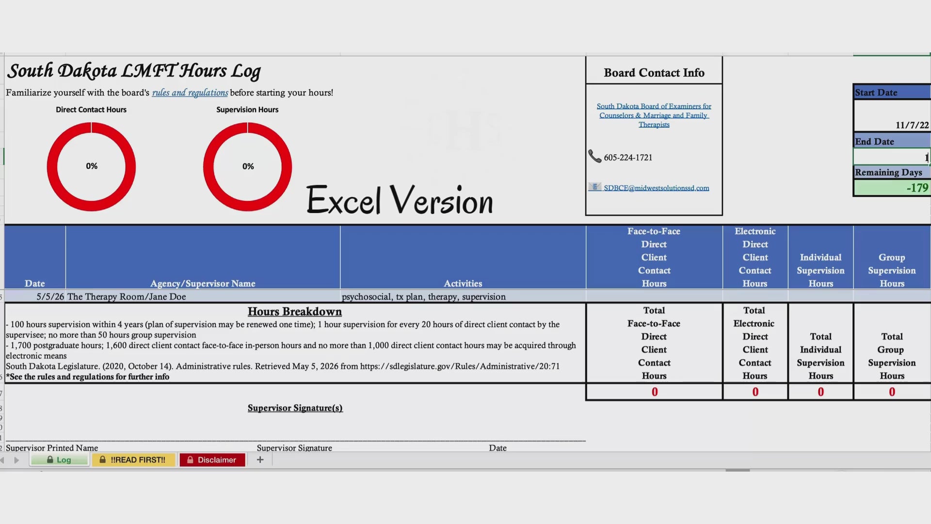Click the SDBCE@midwestsolutionssd.com email link
Screen dimensions: 931x524
coord(656,188)
